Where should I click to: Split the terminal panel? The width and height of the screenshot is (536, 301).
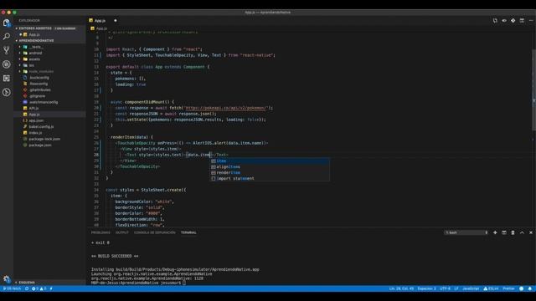[504, 232]
